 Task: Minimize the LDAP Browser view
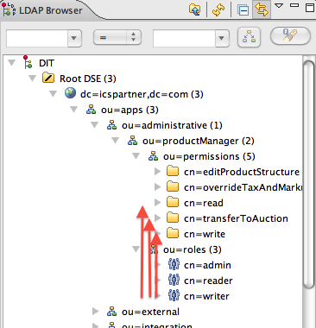coord(294,5)
